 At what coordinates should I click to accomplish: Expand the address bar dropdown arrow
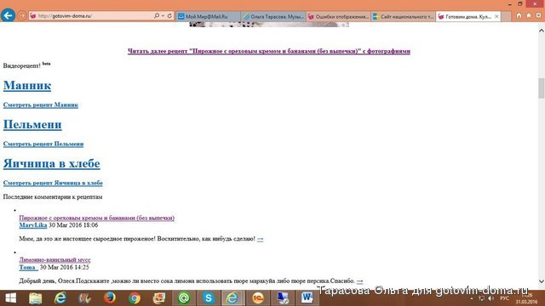tap(163, 16)
